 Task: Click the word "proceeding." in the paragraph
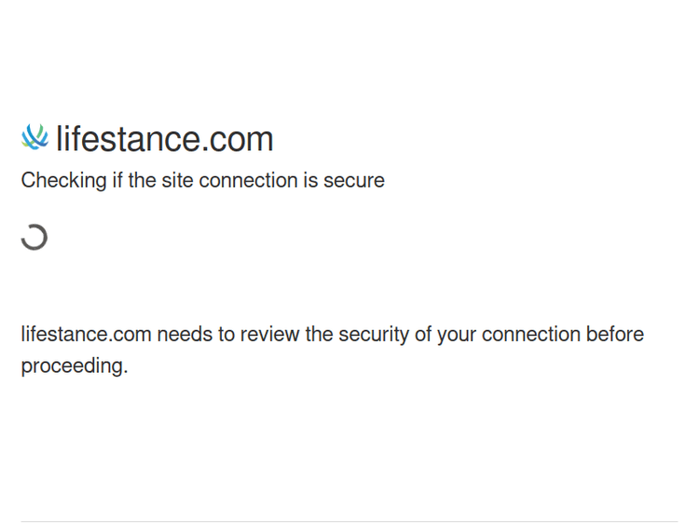(75, 366)
